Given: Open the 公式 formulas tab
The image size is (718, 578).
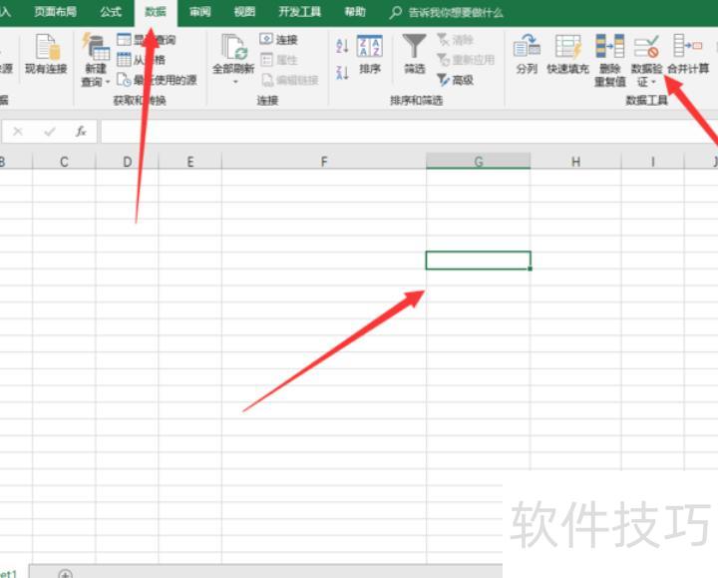Looking at the screenshot, I should pyautogui.click(x=111, y=11).
